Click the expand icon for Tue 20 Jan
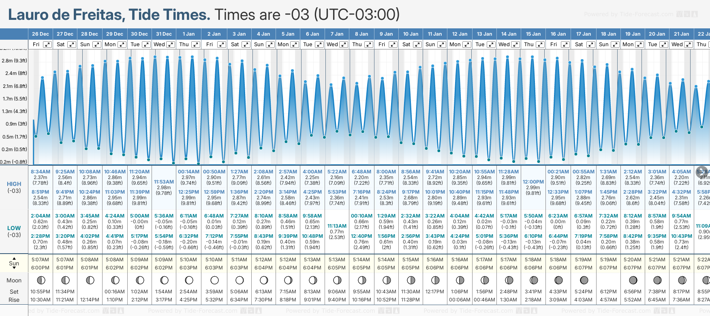 (664, 45)
